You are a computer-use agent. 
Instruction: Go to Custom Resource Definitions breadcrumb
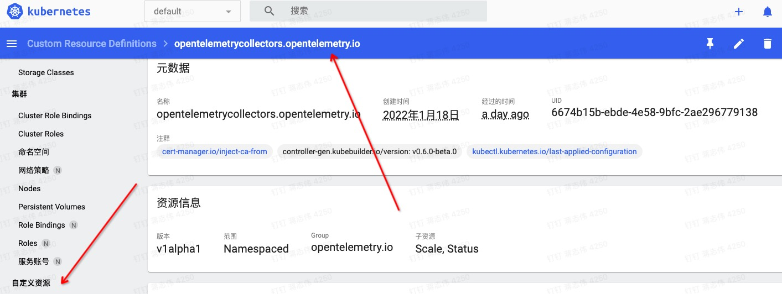pos(92,44)
